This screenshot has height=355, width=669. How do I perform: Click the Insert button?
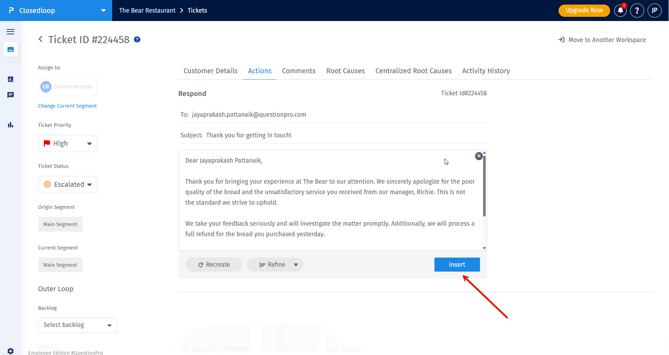[x=457, y=265]
